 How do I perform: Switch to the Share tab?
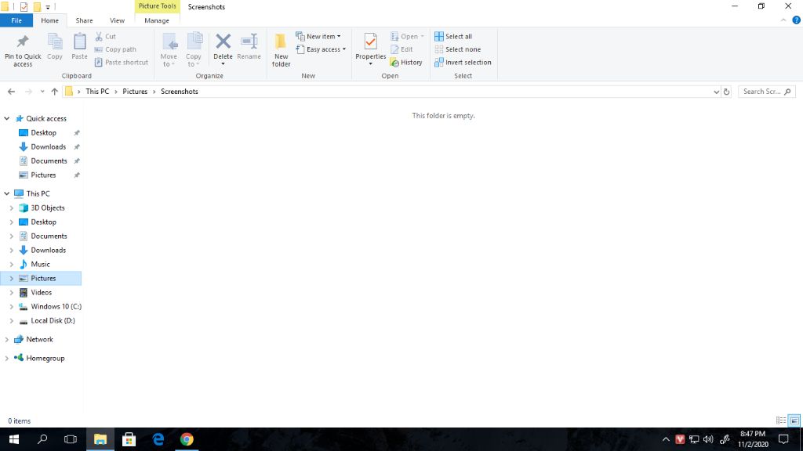coord(84,20)
